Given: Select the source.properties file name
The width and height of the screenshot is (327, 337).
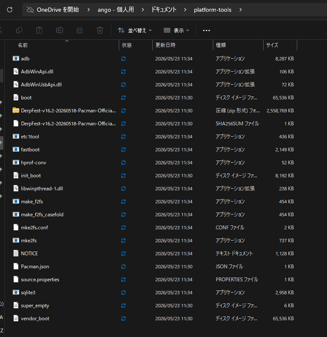Looking at the screenshot, I should tap(40, 280).
